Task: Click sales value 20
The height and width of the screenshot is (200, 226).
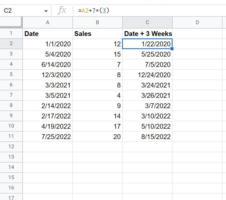Action: pos(97,136)
